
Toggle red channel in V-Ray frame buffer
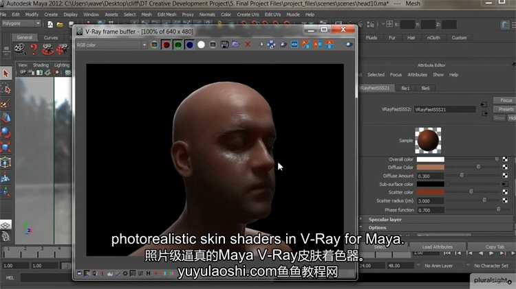[166, 45]
